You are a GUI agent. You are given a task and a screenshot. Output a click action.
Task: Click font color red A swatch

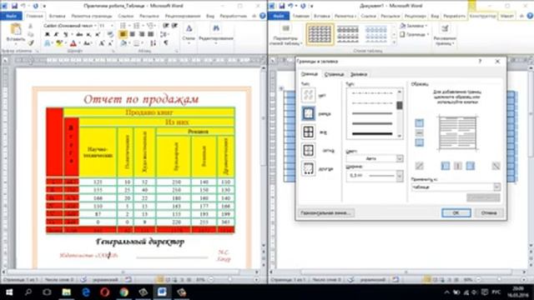point(73,43)
